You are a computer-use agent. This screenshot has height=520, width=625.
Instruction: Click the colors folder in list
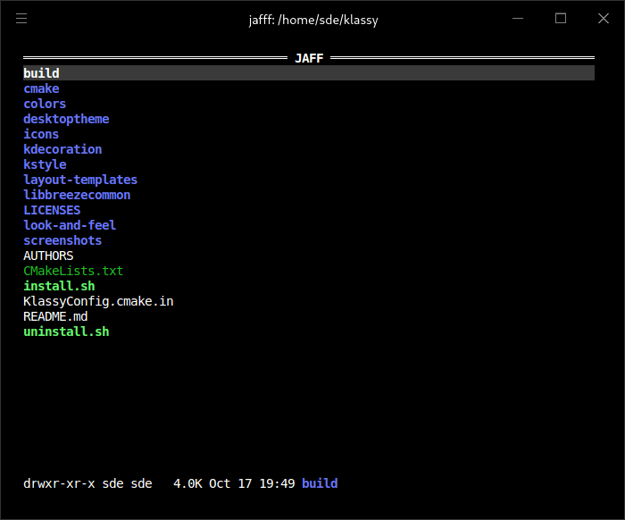[45, 104]
